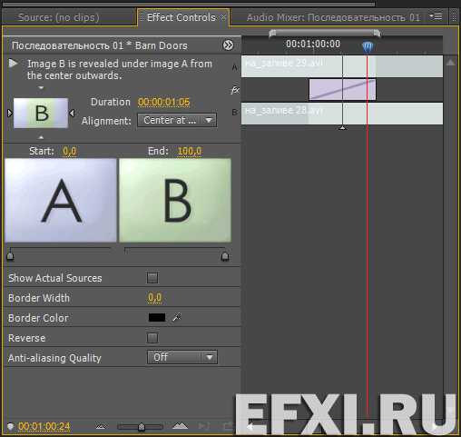The image size is (461, 437).
Task: Click the dimmed audio play toggle icon at the bottom
Action: 205,426
